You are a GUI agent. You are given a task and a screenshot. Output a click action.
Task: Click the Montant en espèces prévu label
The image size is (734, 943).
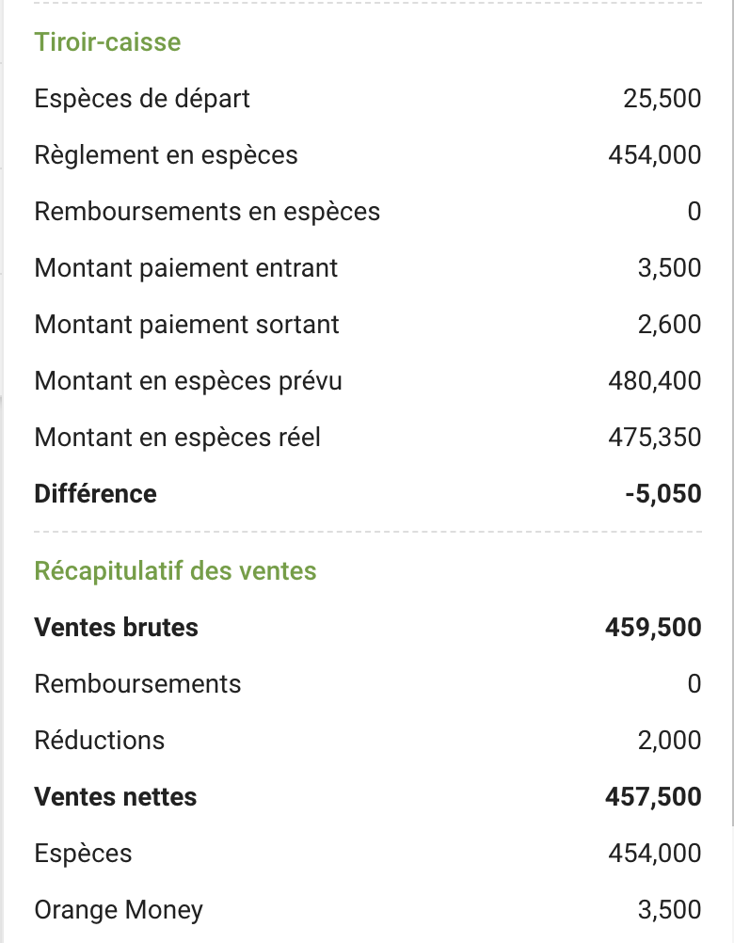[x=188, y=381]
